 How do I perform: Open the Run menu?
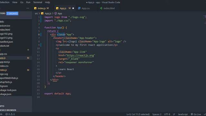pyautogui.click(x=28, y=2)
